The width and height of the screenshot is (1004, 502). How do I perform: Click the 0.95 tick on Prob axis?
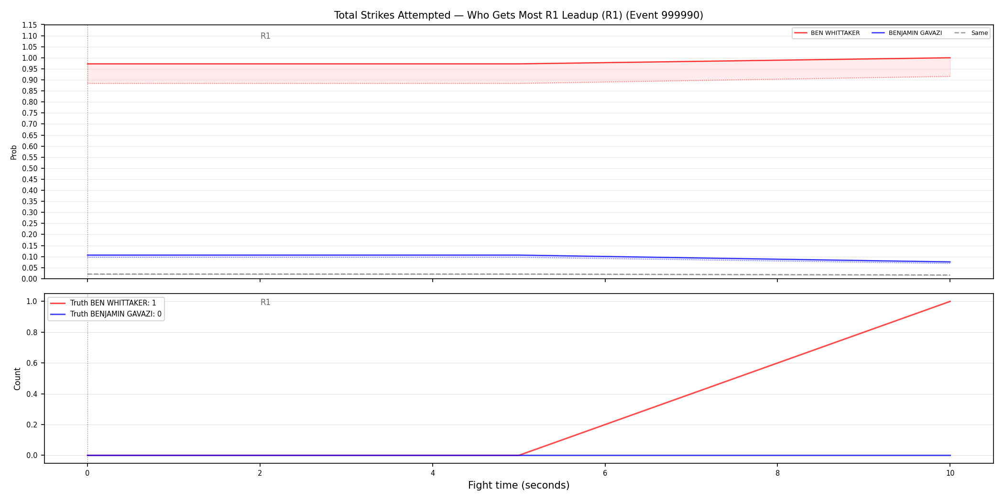coord(30,69)
